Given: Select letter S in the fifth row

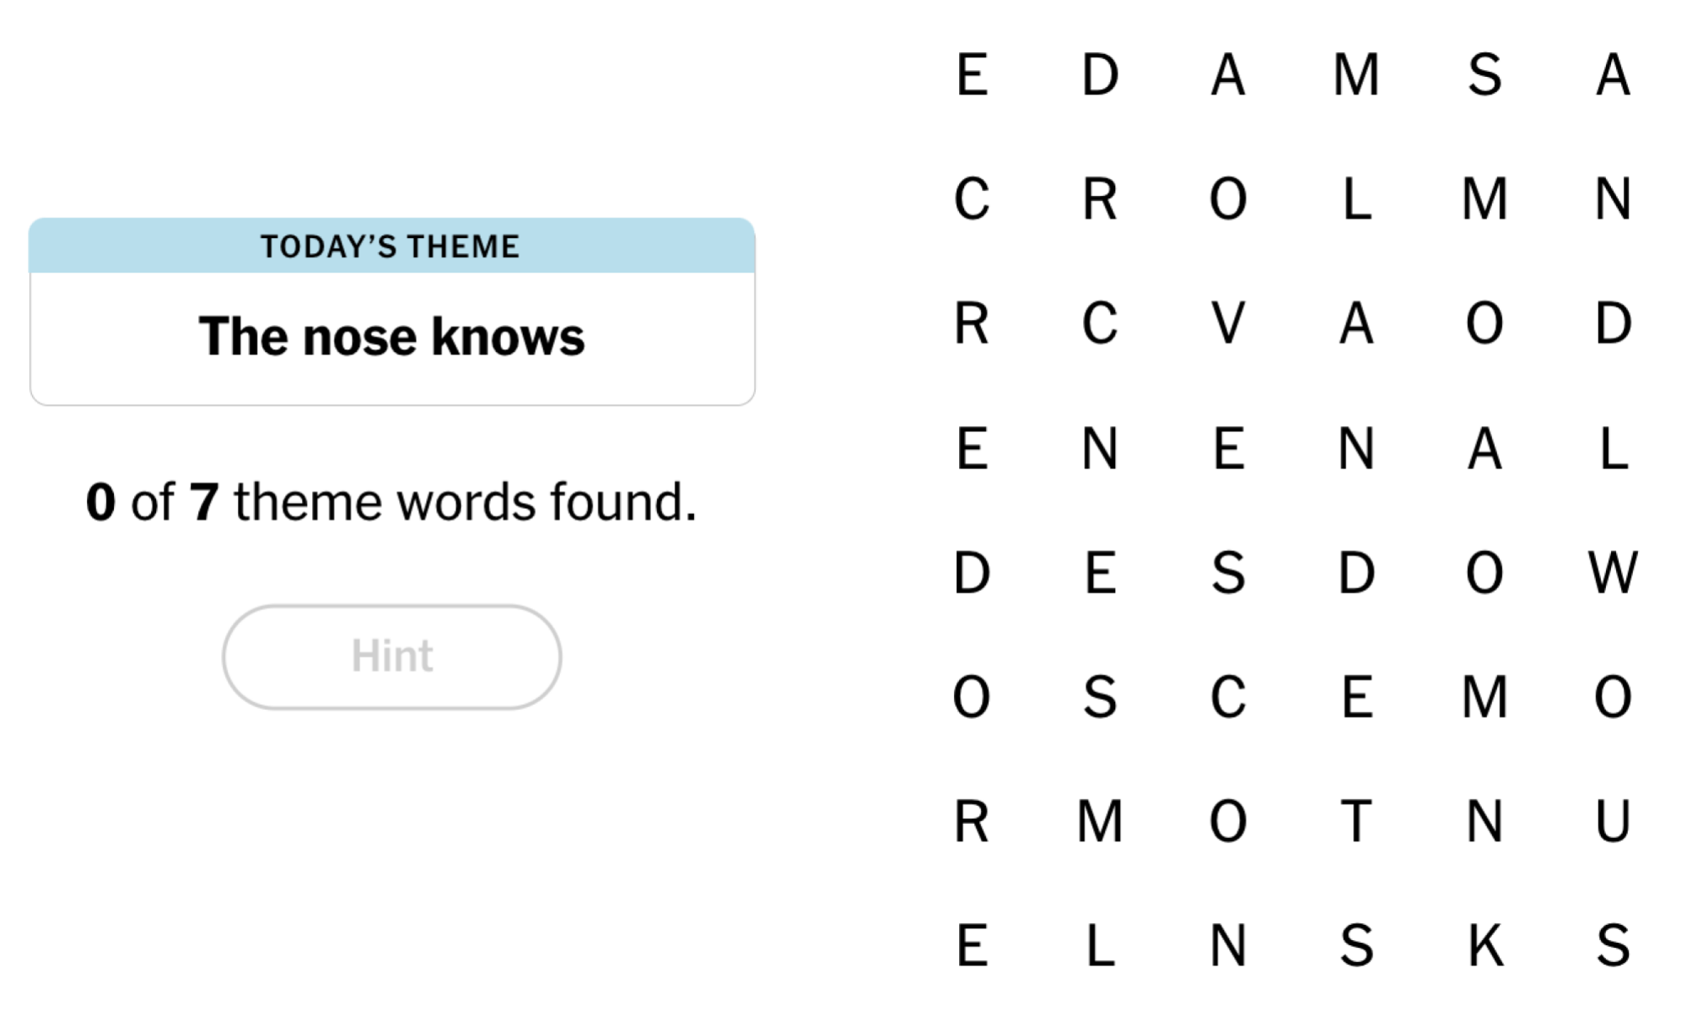Looking at the screenshot, I should (x=1228, y=572).
